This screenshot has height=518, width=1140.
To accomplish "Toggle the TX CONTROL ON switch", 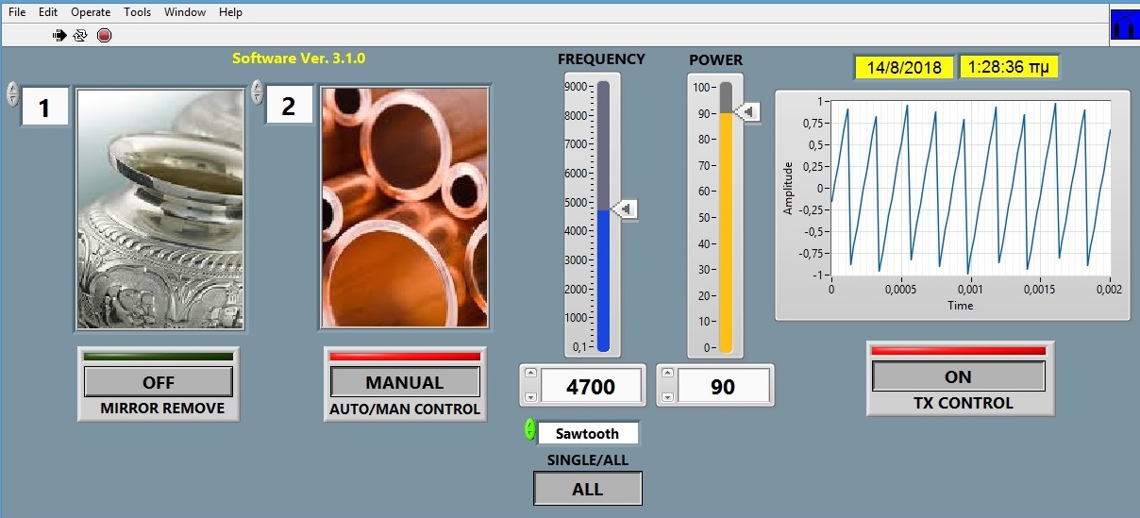I will (958, 376).
